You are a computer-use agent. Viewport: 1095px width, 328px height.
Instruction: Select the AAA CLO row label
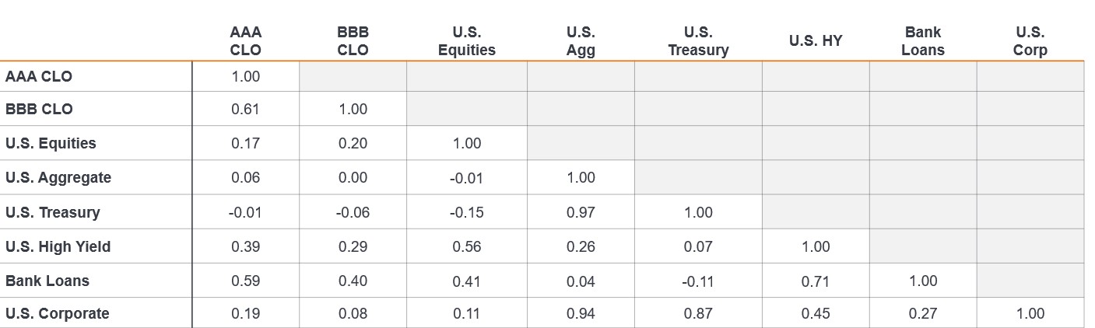tap(39, 77)
